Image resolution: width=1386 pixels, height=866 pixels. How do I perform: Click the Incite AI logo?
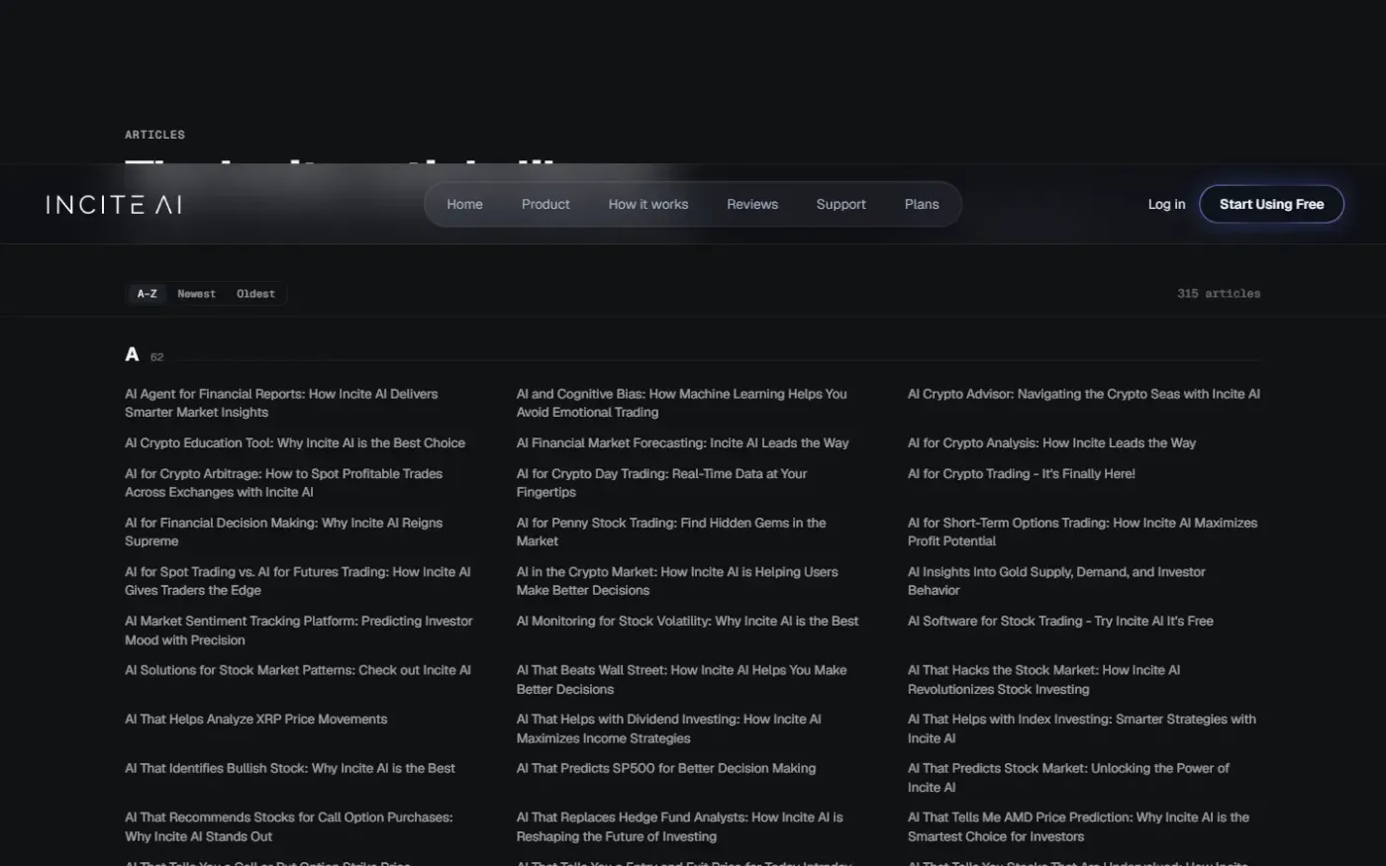tap(114, 205)
